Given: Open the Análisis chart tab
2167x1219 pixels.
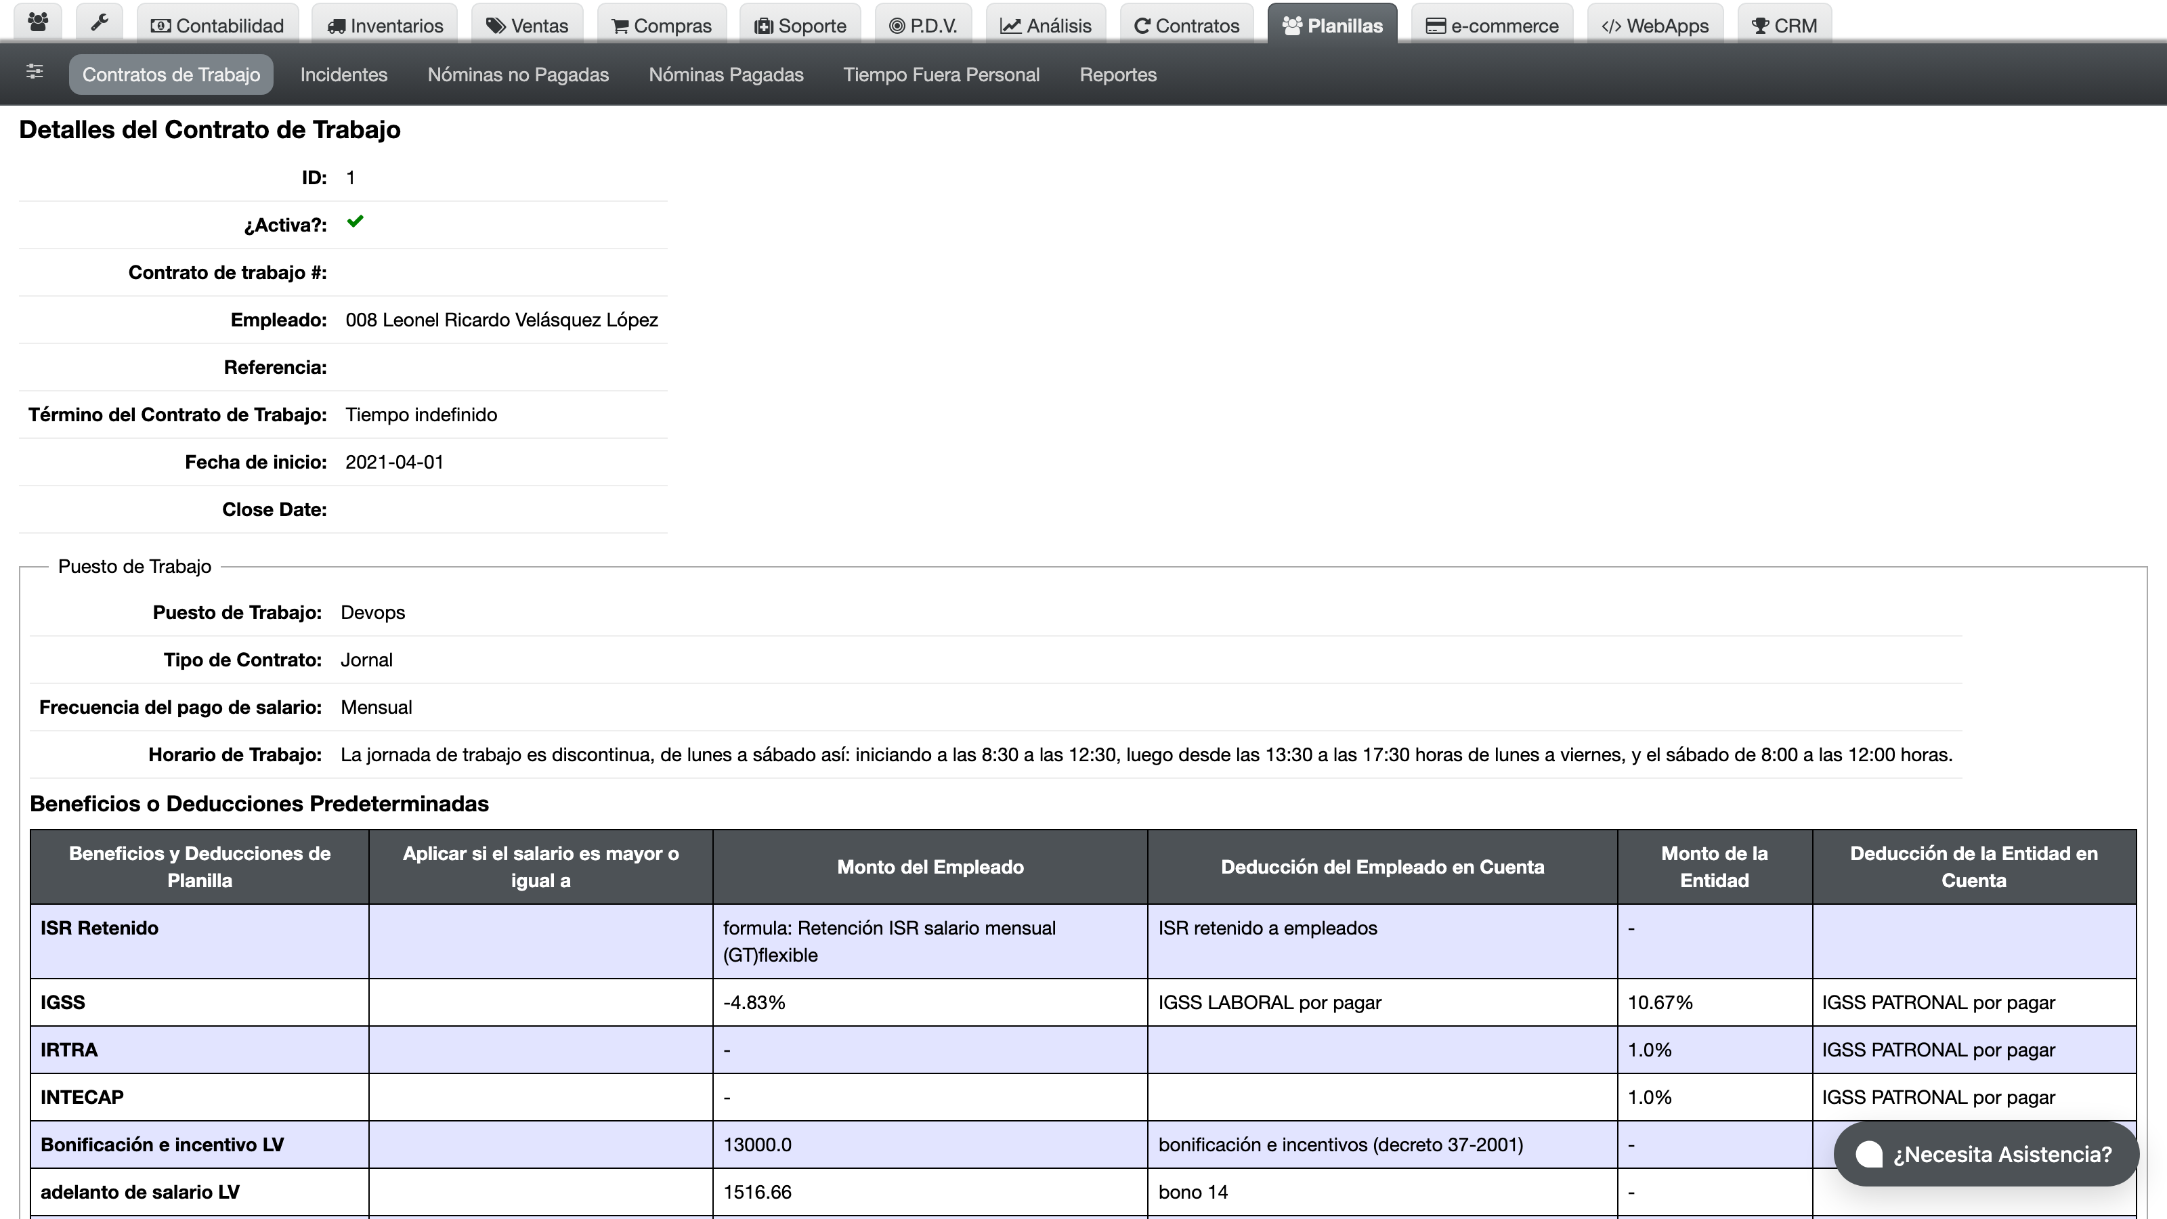Looking at the screenshot, I should click(1046, 24).
